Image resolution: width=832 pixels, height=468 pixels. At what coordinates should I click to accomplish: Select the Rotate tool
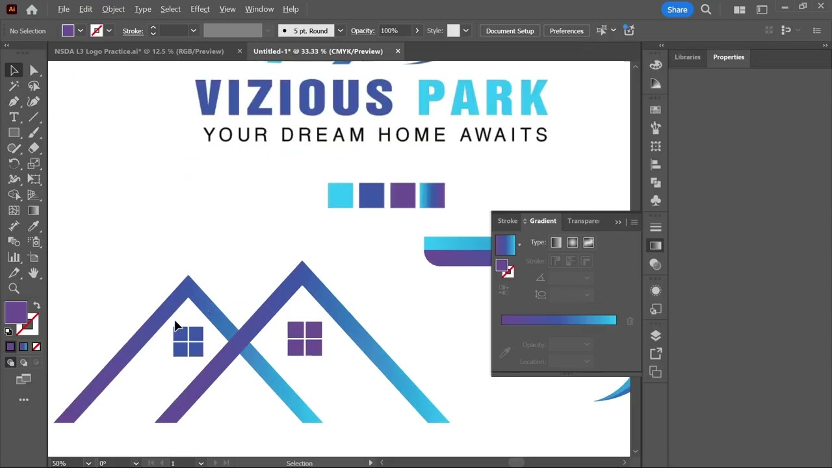pos(14,164)
